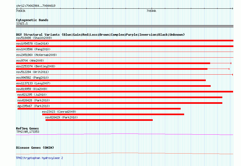This screenshot has width=241, height=166.
Task: Open the nsv826428 (Park2010) variant label
Action: (34, 100)
